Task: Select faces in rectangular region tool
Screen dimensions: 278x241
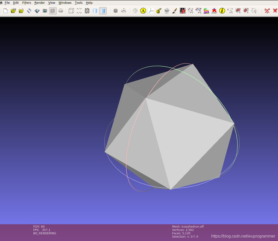Action: click(x=238, y=11)
